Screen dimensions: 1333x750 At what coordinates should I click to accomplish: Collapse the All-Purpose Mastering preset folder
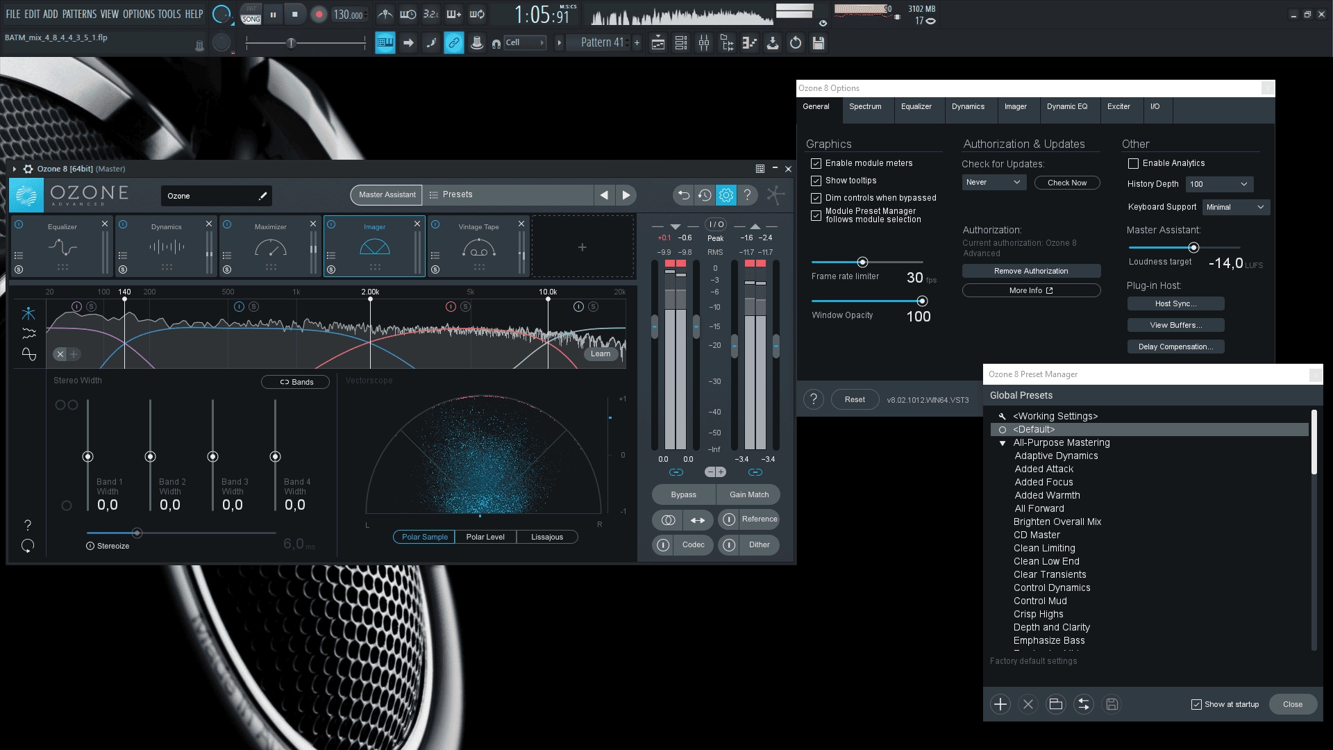coord(1003,443)
